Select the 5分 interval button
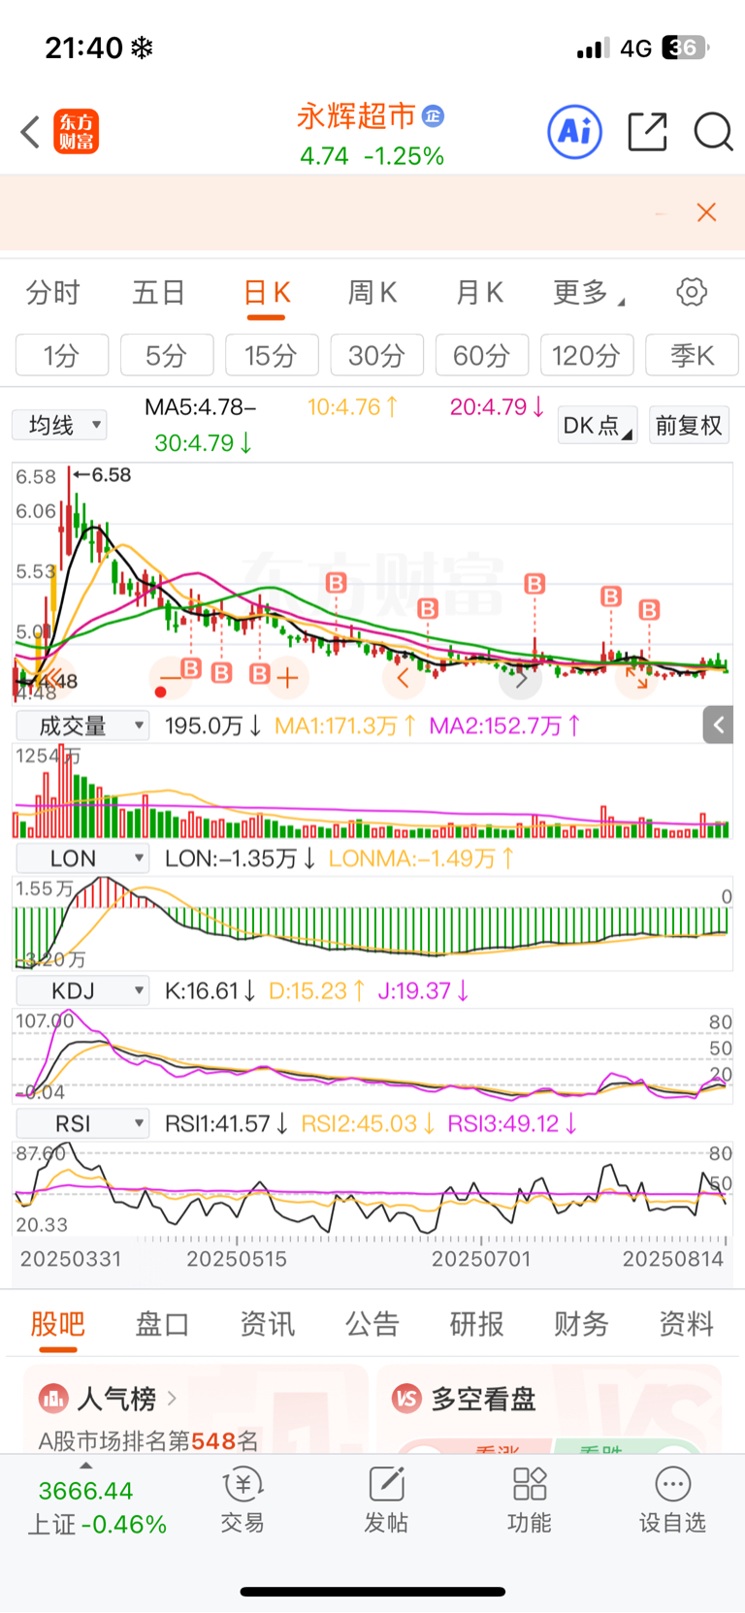 pyautogui.click(x=167, y=355)
